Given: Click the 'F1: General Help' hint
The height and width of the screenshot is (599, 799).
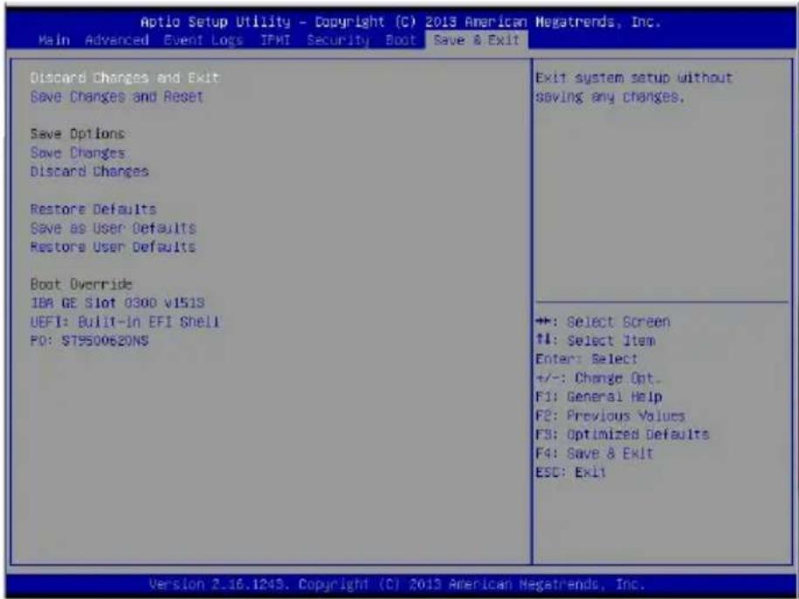Looking at the screenshot, I should tap(599, 397).
